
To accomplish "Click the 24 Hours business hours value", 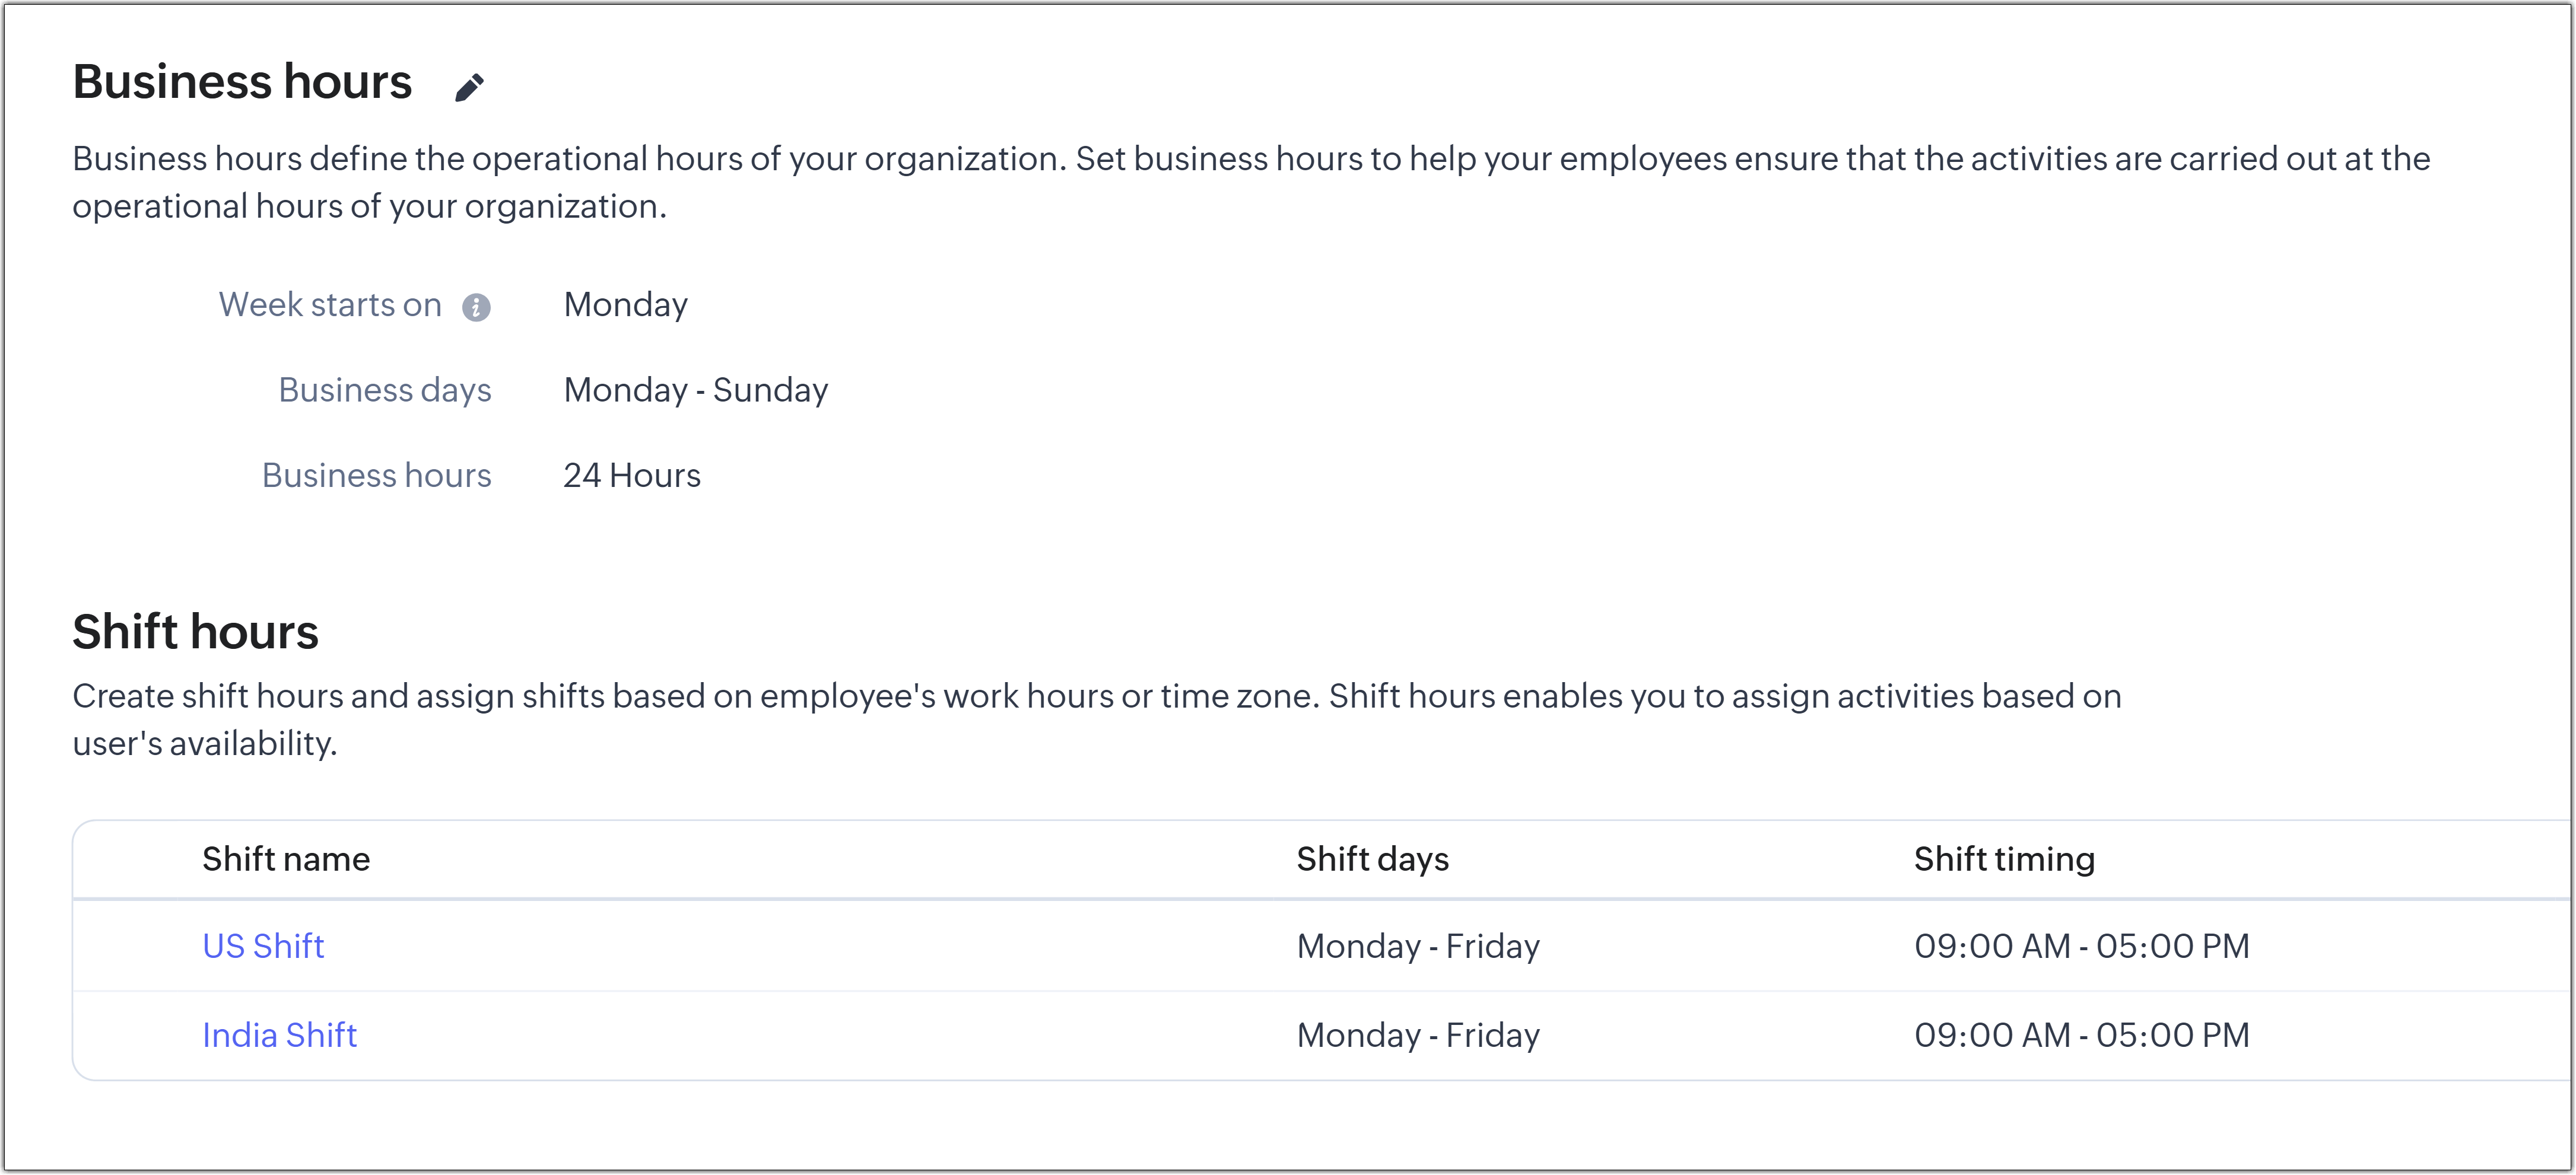I will tap(631, 475).
